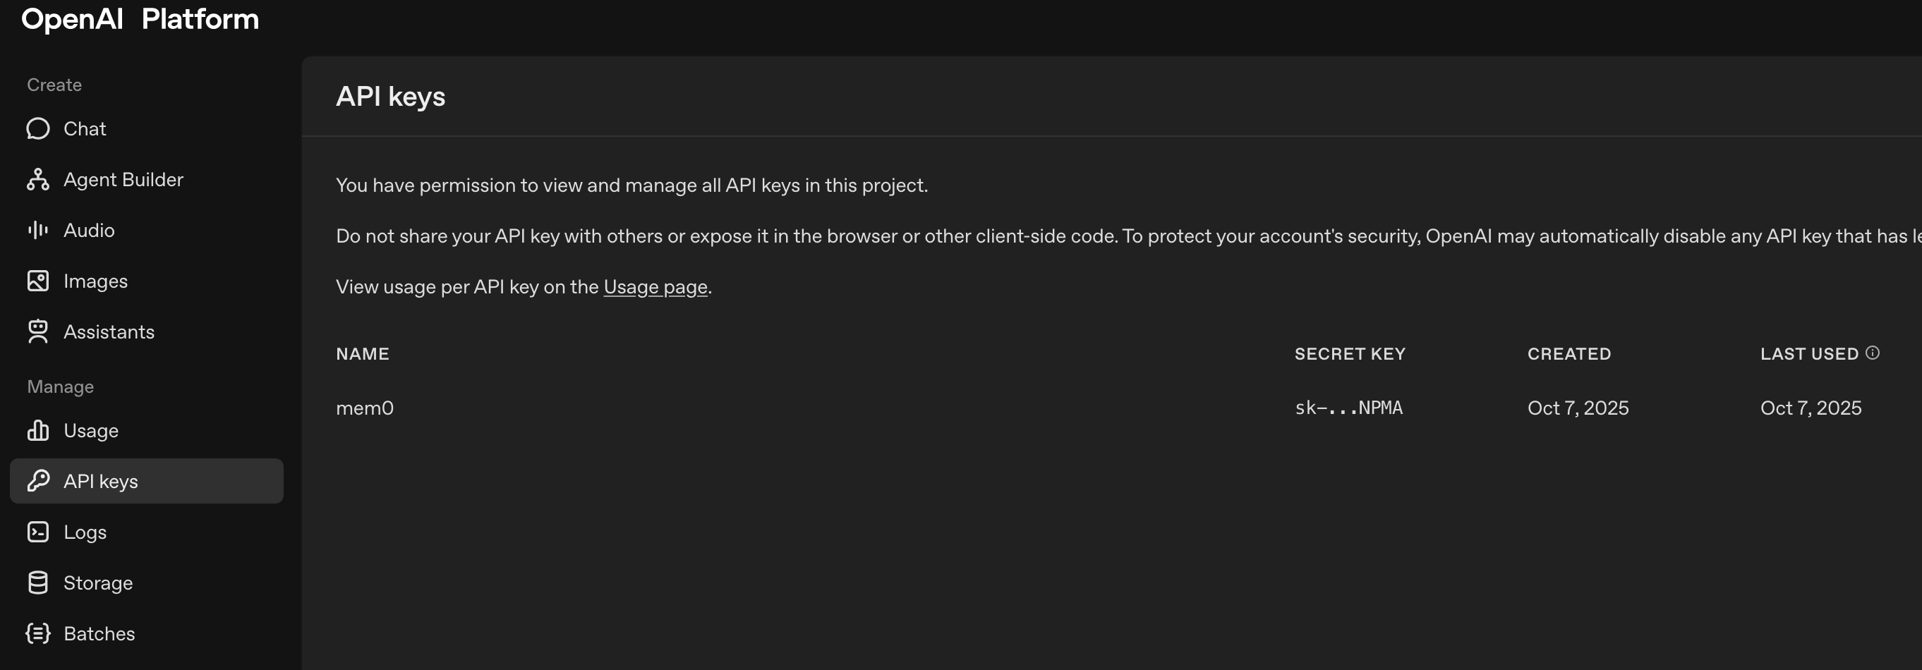1922x670 pixels.
Task: Open the Batches section icon
Action: tap(38, 633)
